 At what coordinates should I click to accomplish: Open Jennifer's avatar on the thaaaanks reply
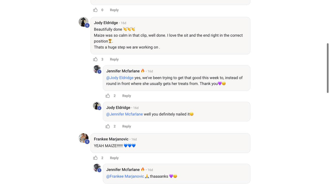(x=97, y=168)
